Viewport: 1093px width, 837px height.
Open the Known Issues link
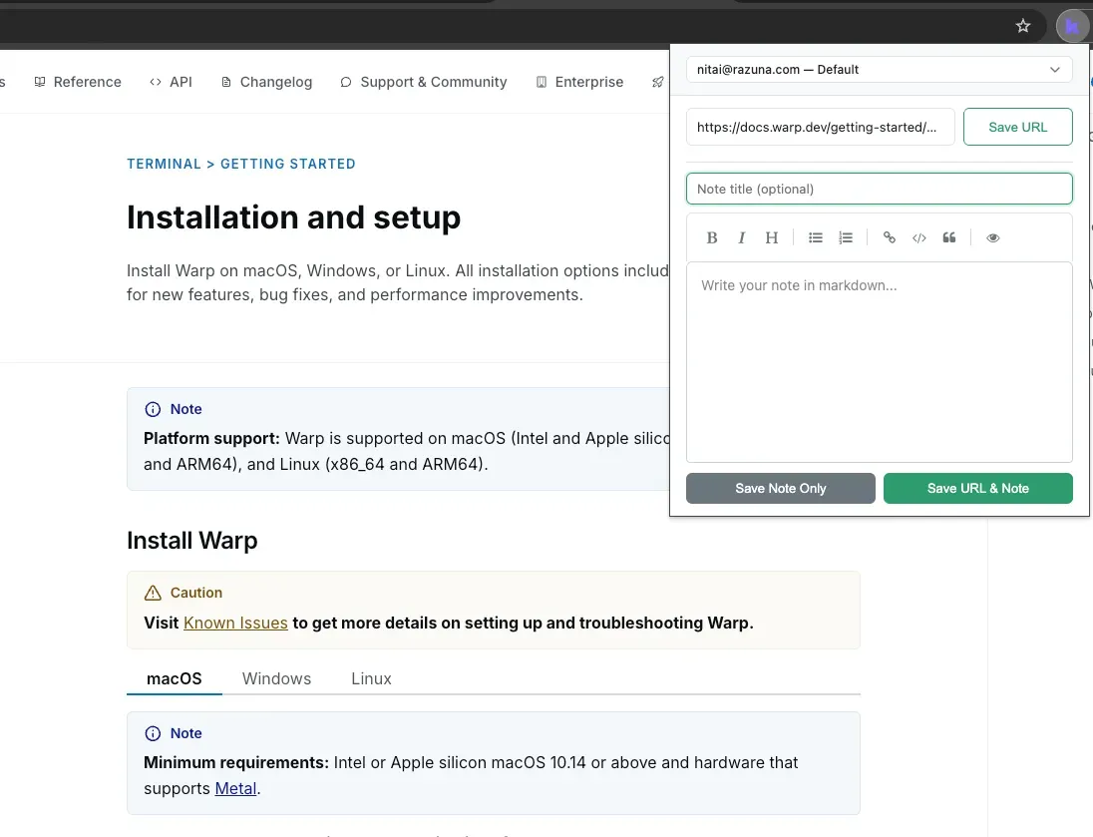[235, 623]
